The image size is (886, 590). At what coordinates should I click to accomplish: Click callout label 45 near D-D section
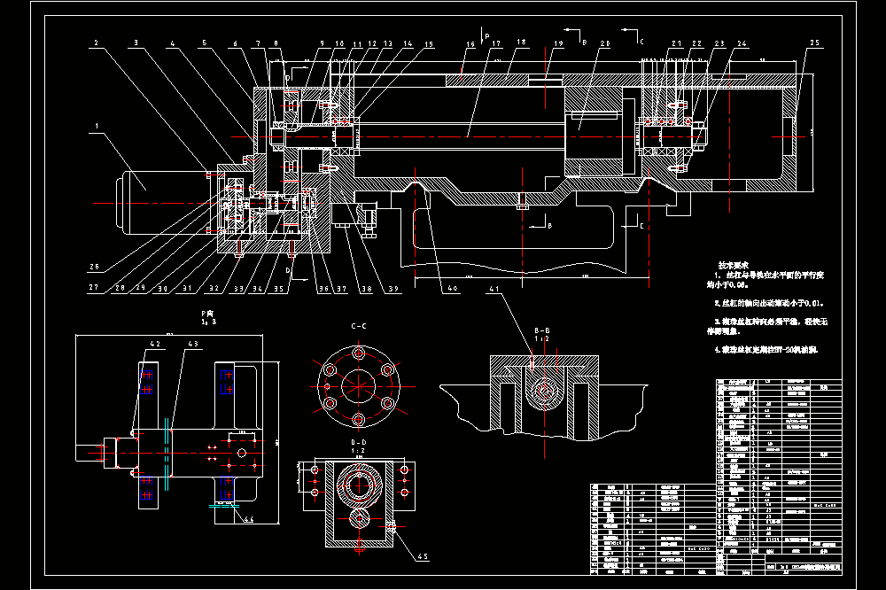coord(423,556)
